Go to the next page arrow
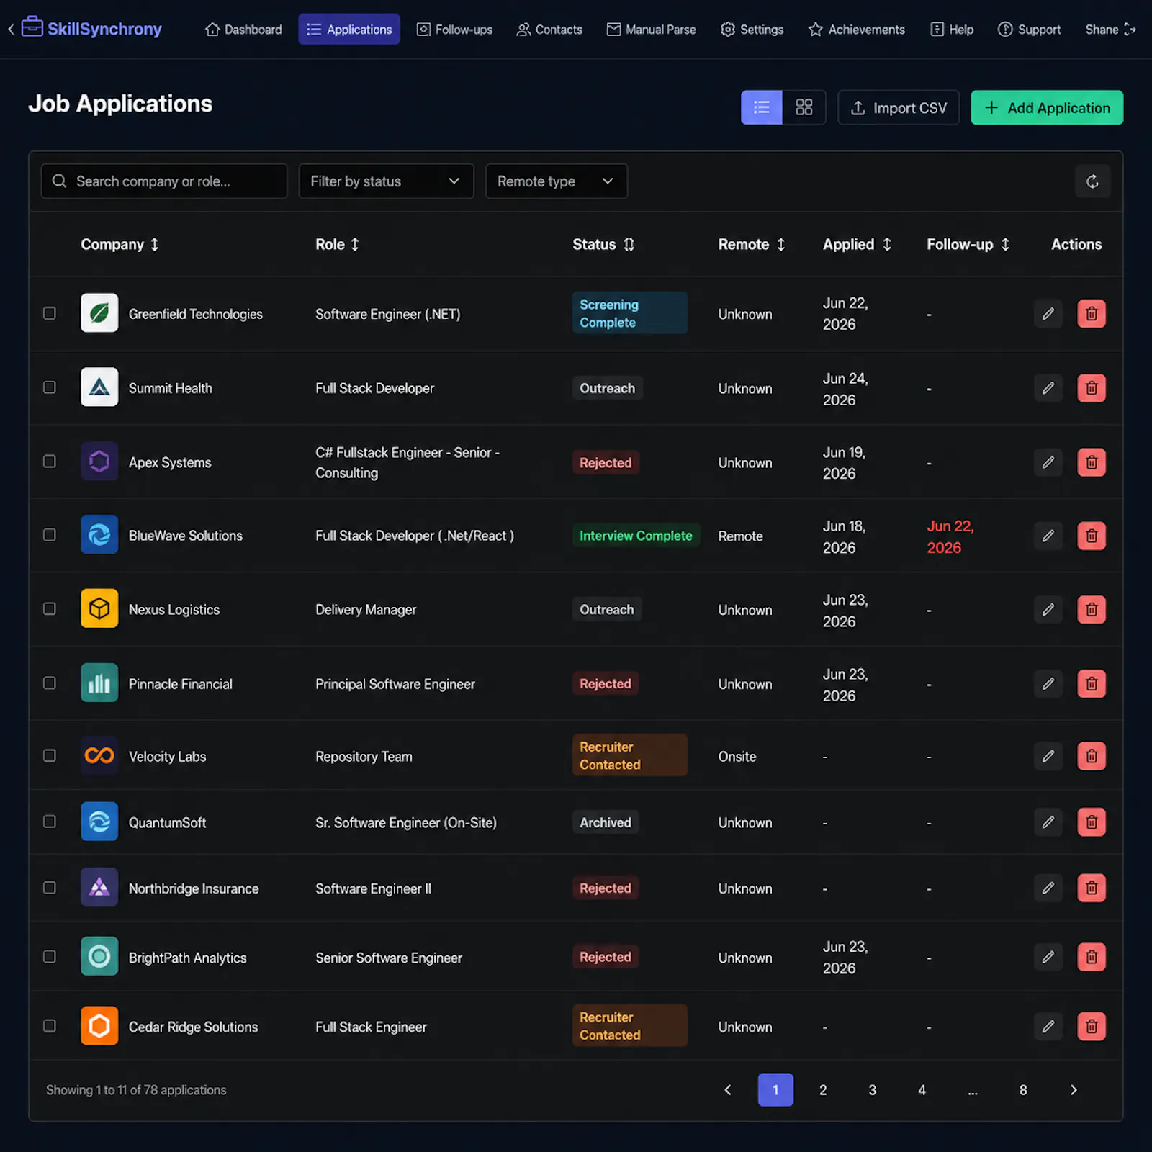The image size is (1152, 1152). 1074,1090
